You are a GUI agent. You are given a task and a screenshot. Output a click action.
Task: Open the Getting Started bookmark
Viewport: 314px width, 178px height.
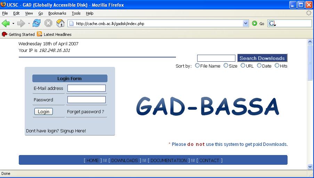18,34
